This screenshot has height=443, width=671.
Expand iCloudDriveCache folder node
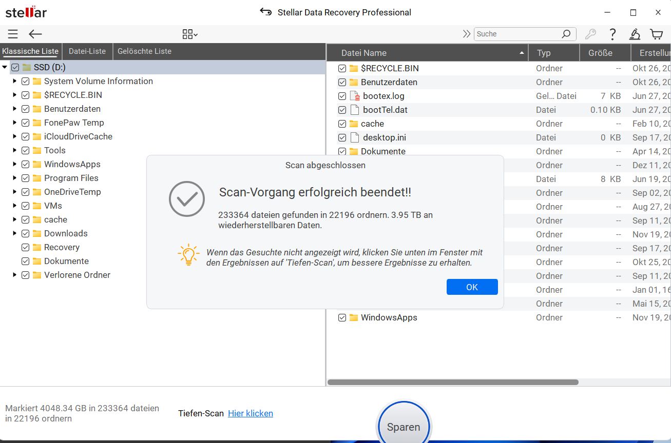(15, 136)
